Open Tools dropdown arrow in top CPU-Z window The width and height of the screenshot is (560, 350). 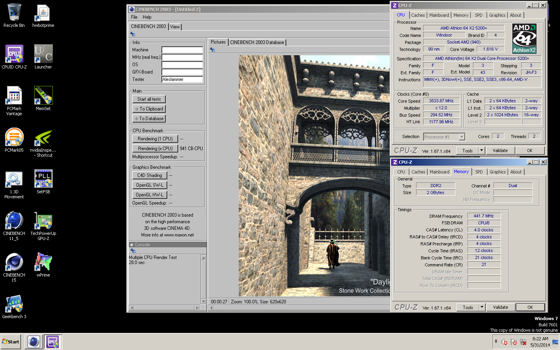pos(481,150)
